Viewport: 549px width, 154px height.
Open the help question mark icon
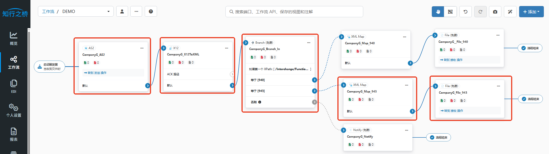tap(151, 11)
